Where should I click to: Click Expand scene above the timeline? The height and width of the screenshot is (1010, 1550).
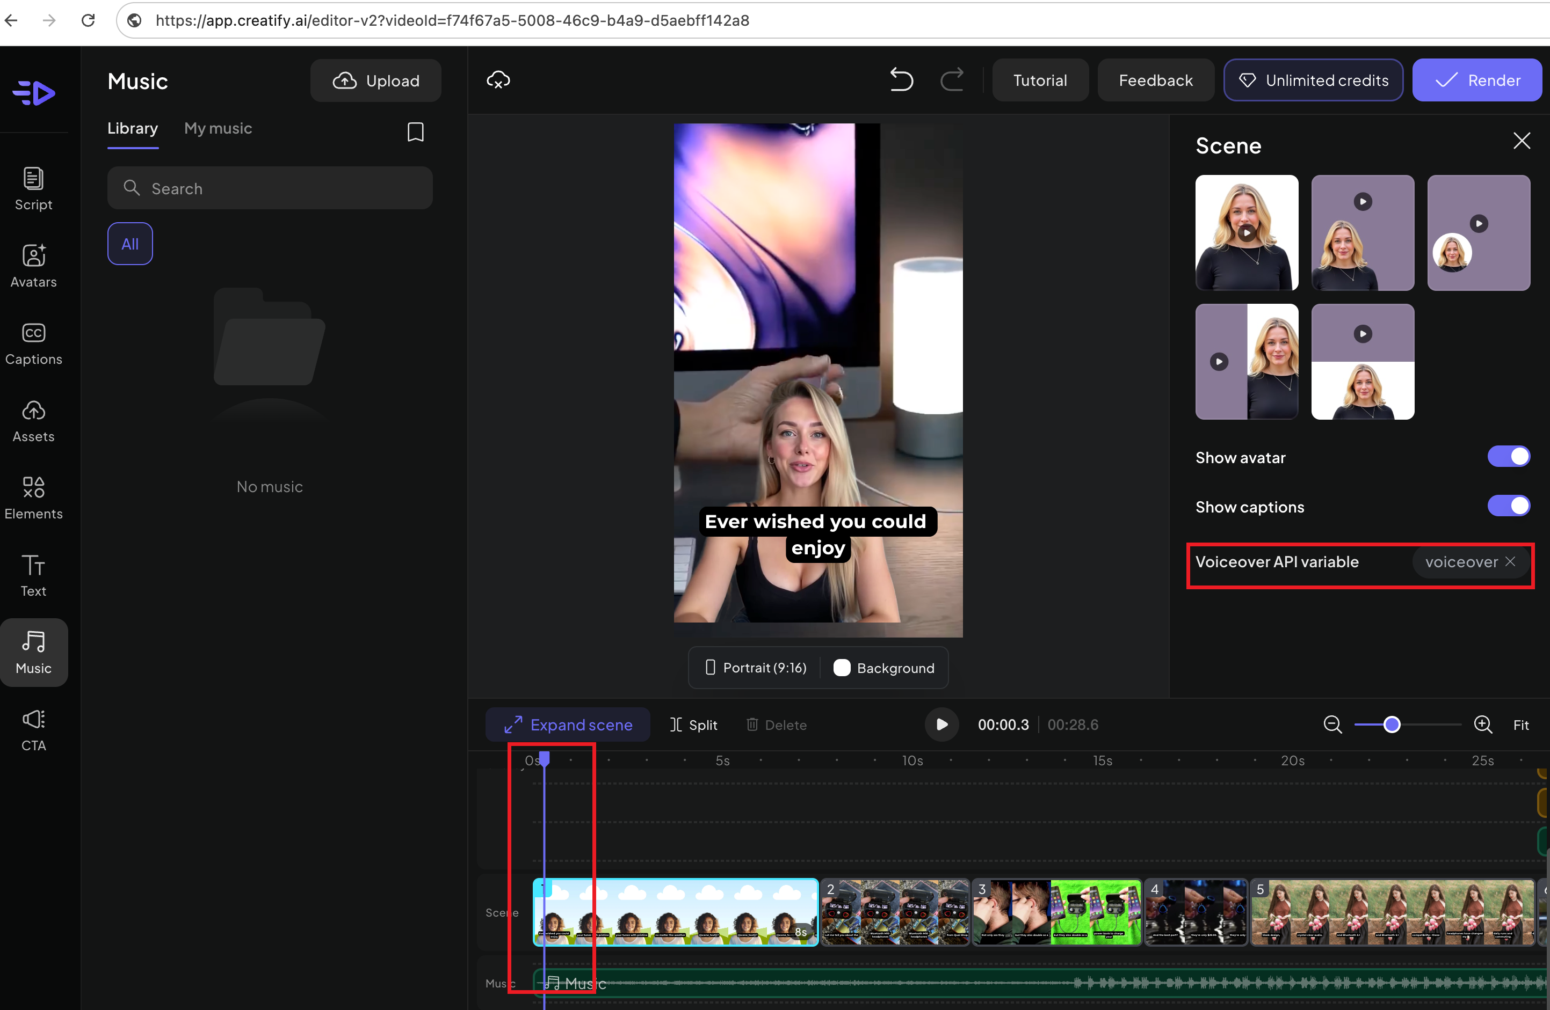pyautogui.click(x=567, y=724)
